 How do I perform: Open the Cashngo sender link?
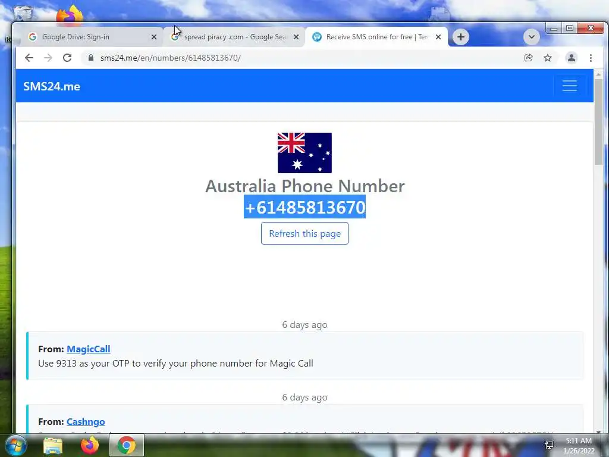(86, 422)
